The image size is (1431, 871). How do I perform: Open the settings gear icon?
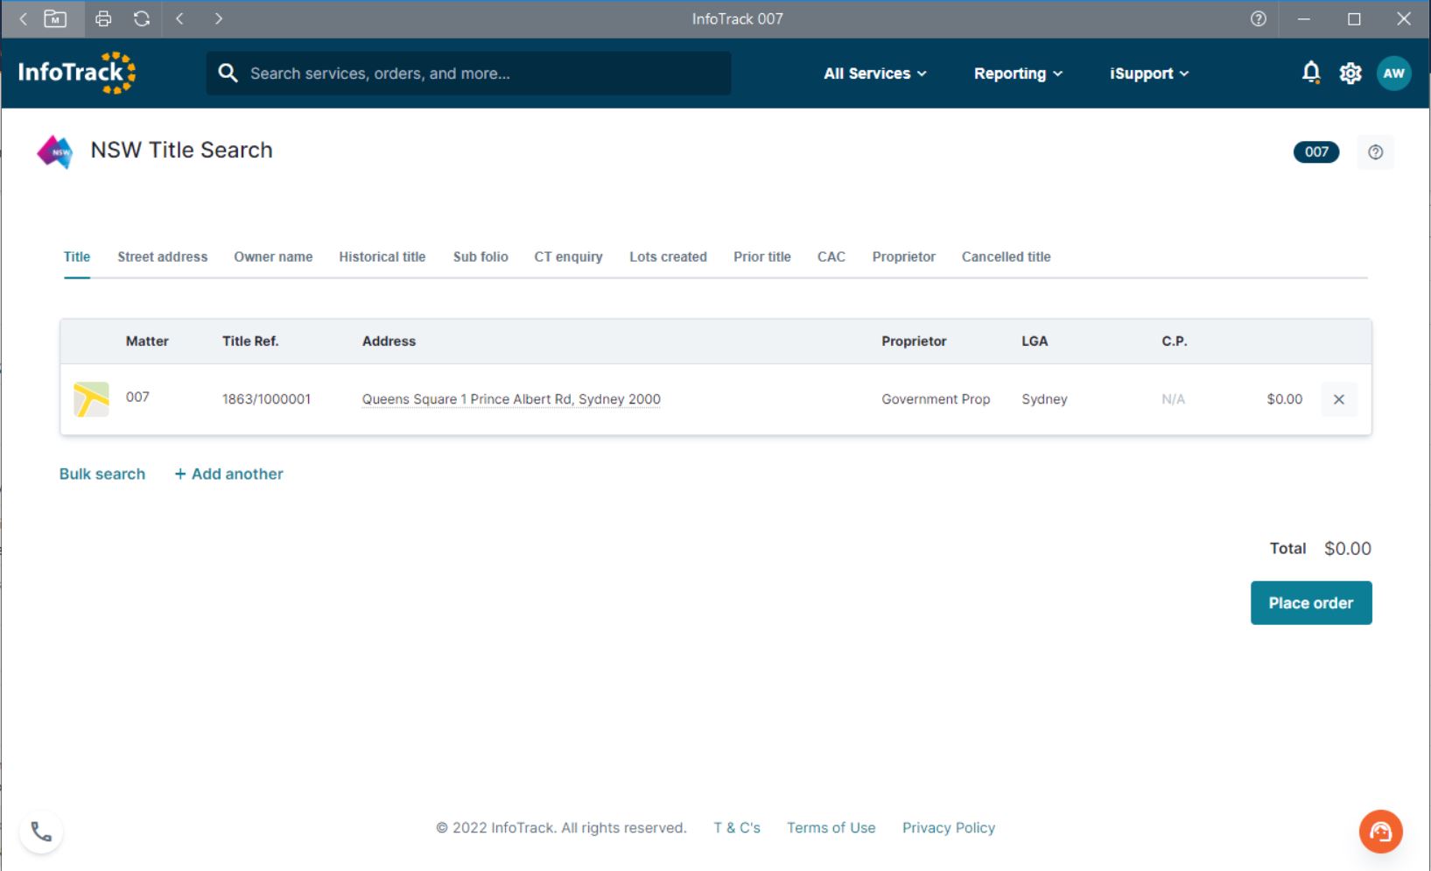1350,74
